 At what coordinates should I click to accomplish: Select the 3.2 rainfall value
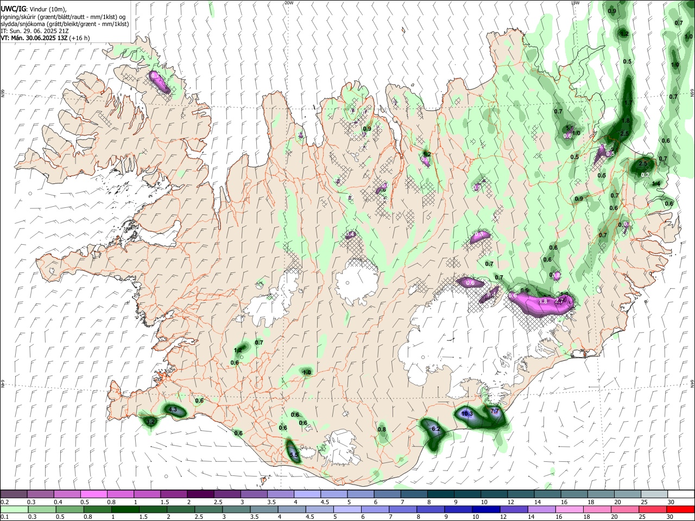coord(151,421)
